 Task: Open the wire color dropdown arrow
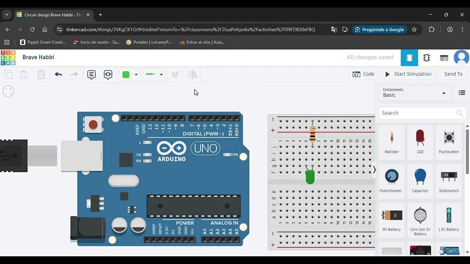click(x=136, y=75)
